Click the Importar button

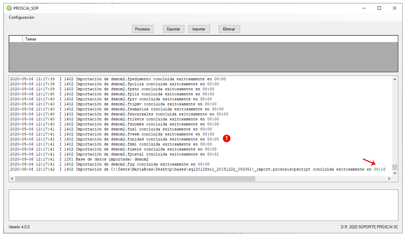tap(199, 29)
